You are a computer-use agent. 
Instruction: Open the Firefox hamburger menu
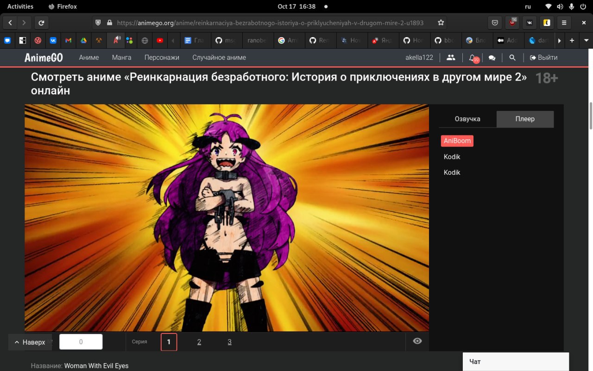[564, 22]
